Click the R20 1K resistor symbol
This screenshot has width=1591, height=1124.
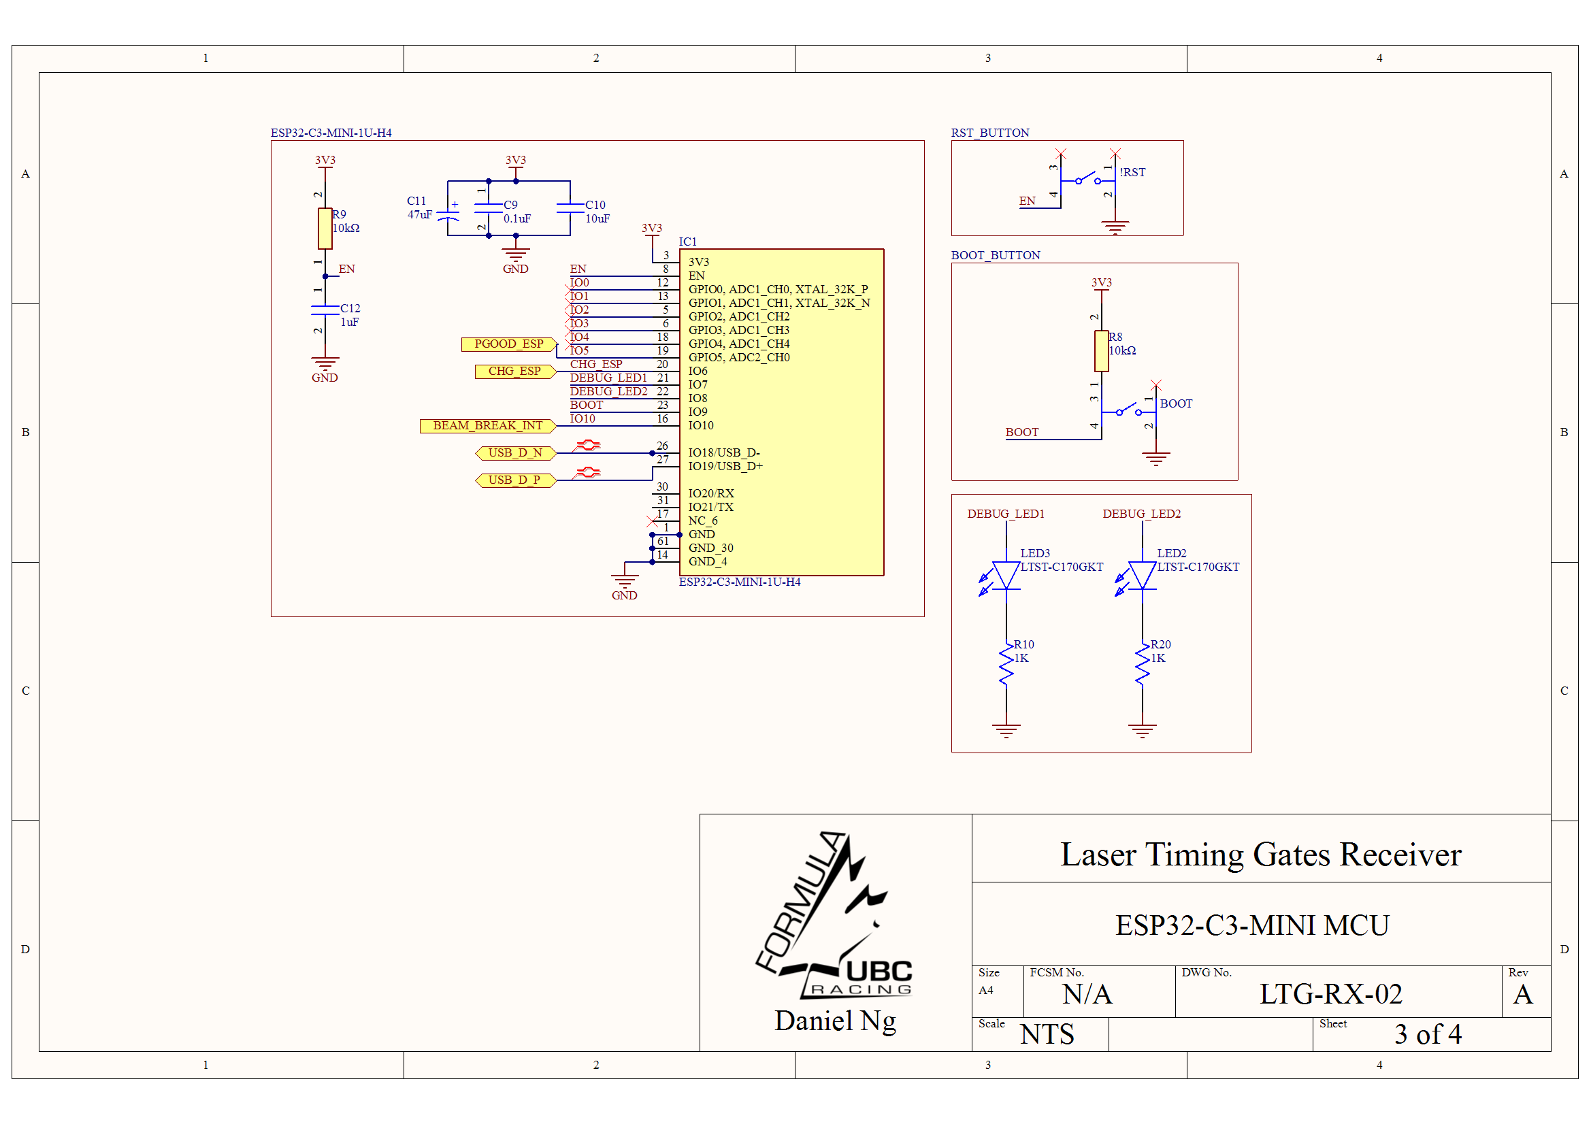[x=1143, y=665]
